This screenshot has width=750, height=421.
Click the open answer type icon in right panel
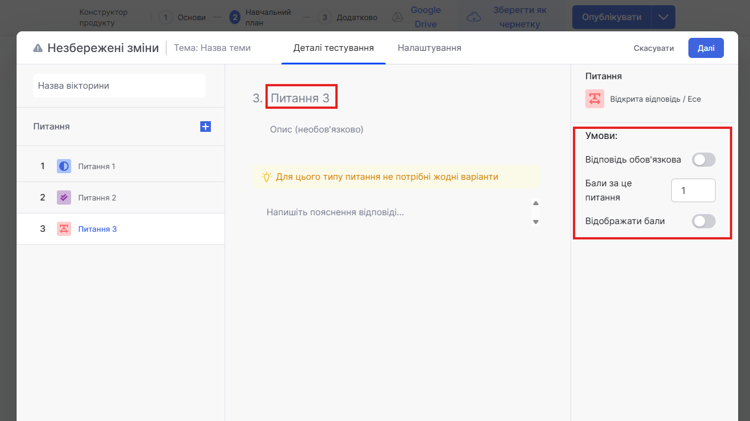tap(594, 99)
